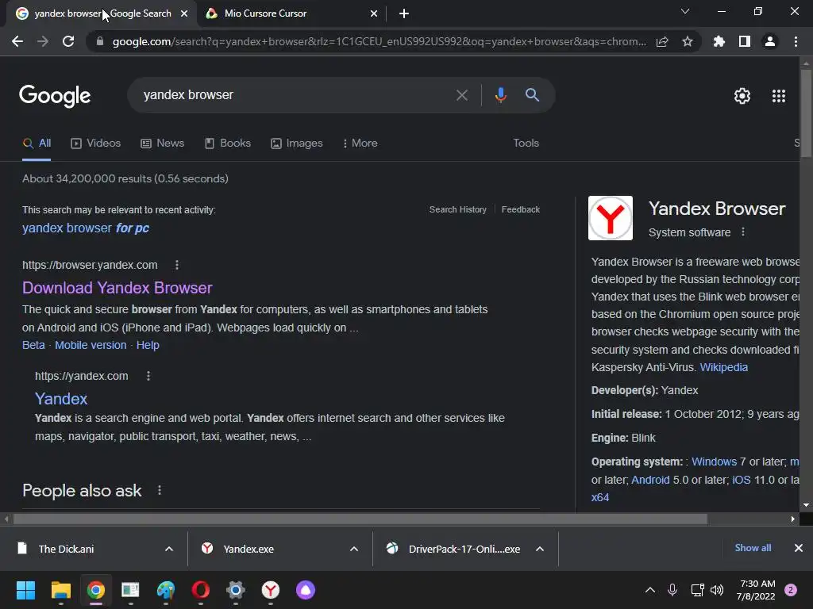Expand Yandex.exe download options

[354, 549]
